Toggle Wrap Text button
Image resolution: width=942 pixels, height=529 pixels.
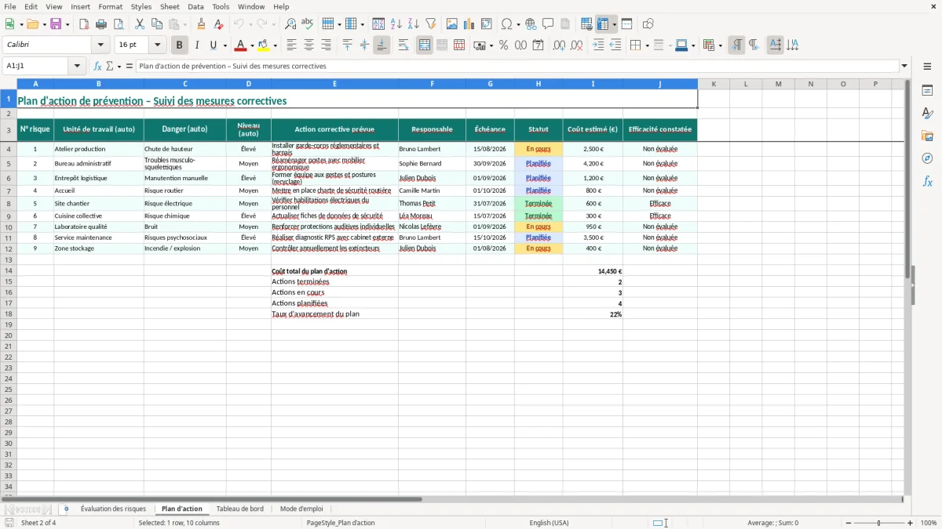pyautogui.click(x=403, y=45)
